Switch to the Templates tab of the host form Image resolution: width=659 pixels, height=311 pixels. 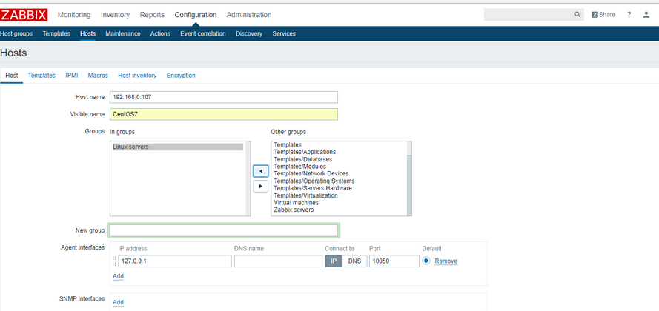tap(42, 76)
